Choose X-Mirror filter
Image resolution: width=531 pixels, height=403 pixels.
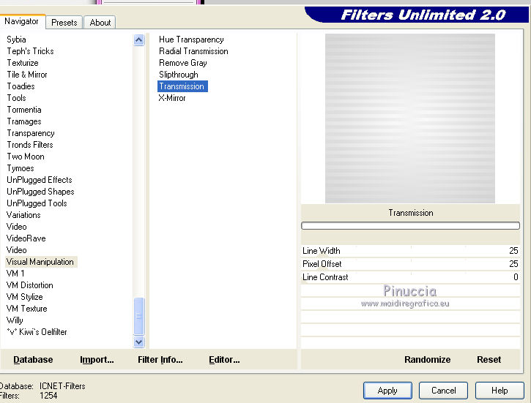coord(172,98)
